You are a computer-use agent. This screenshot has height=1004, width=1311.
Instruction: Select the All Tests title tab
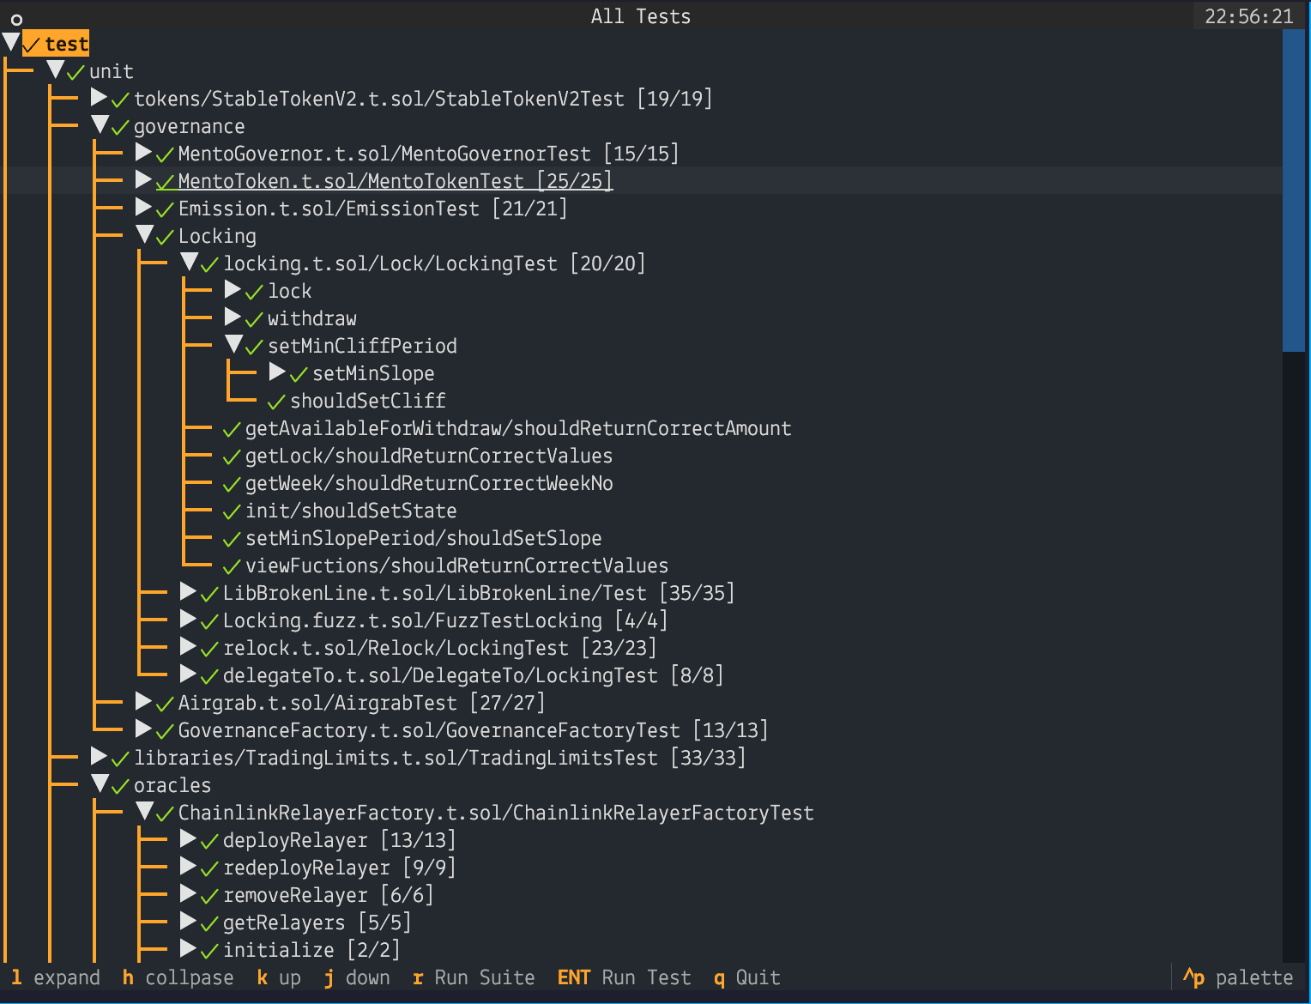640,15
